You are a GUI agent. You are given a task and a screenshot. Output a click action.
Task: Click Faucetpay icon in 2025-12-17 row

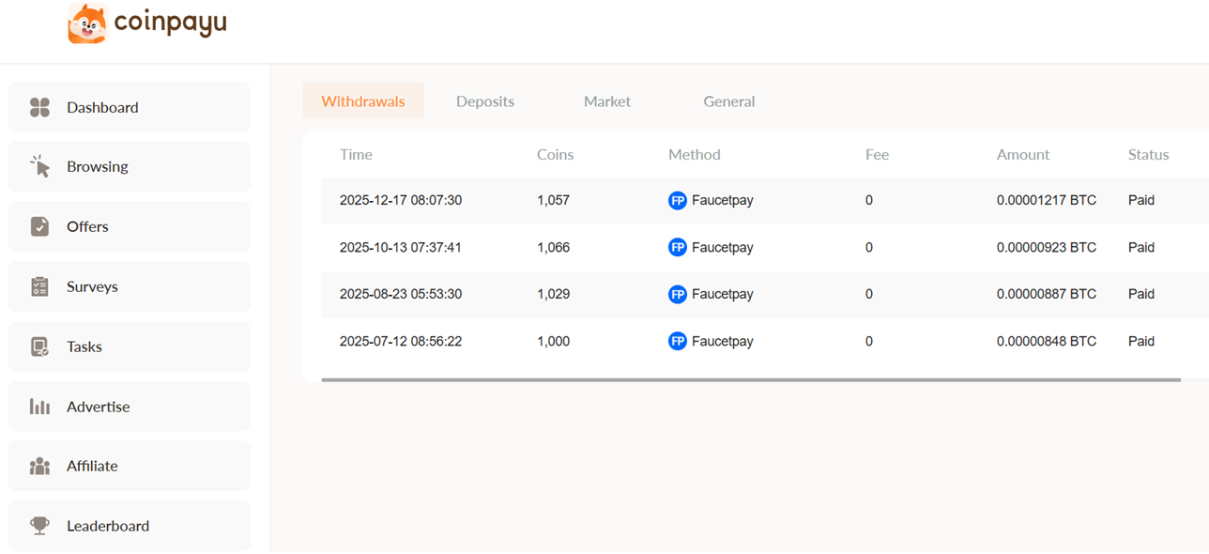[x=677, y=200]
